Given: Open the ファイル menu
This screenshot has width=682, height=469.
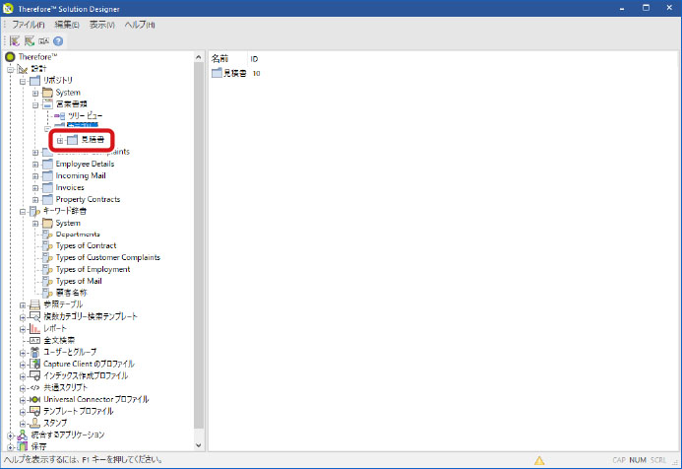Looking at the screenshot, I should 29,24.
